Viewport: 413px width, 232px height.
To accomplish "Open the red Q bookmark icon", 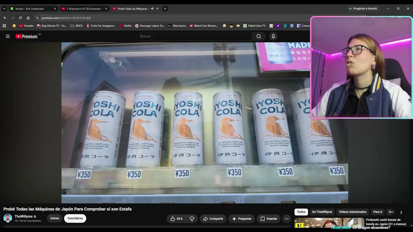I will (271, 26).
